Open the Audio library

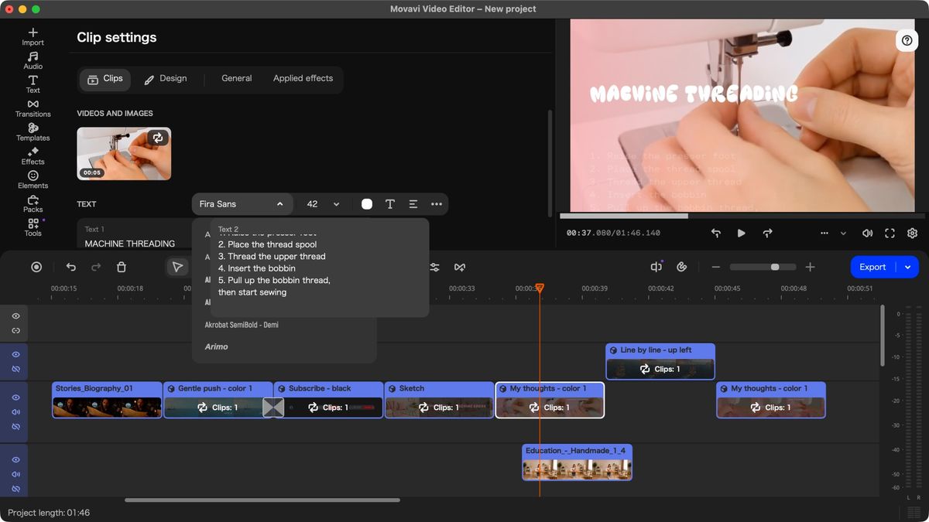click(33, 60)
